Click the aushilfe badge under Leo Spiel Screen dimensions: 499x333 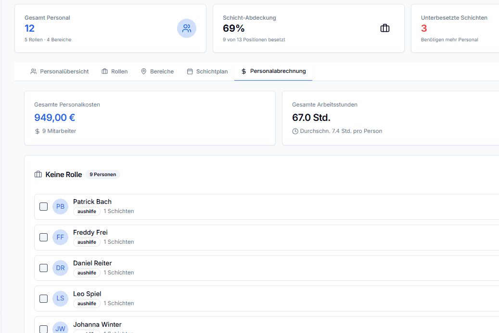(87, 303)
